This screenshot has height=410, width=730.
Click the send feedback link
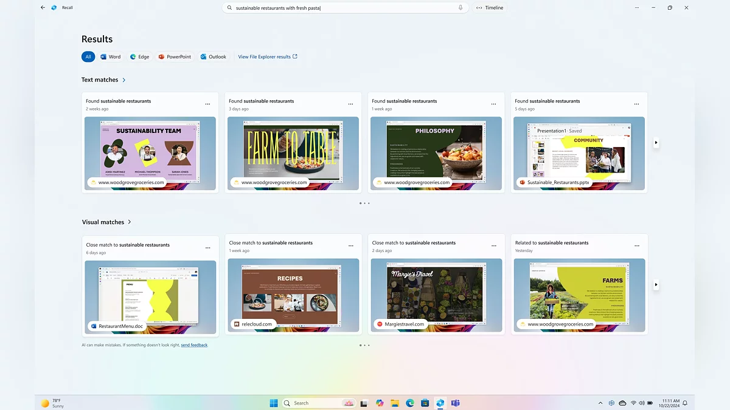pyautogui.click(x=194, y=345)
